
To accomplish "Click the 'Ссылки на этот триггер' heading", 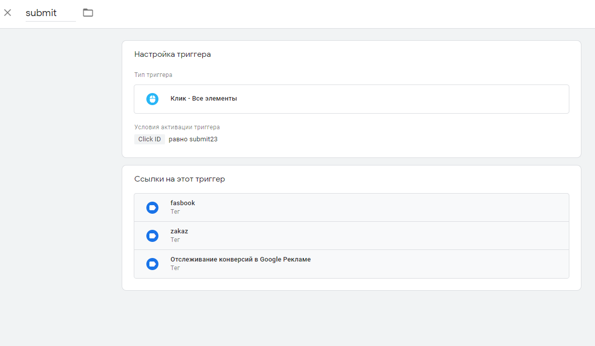I will [x=180, y=179].
